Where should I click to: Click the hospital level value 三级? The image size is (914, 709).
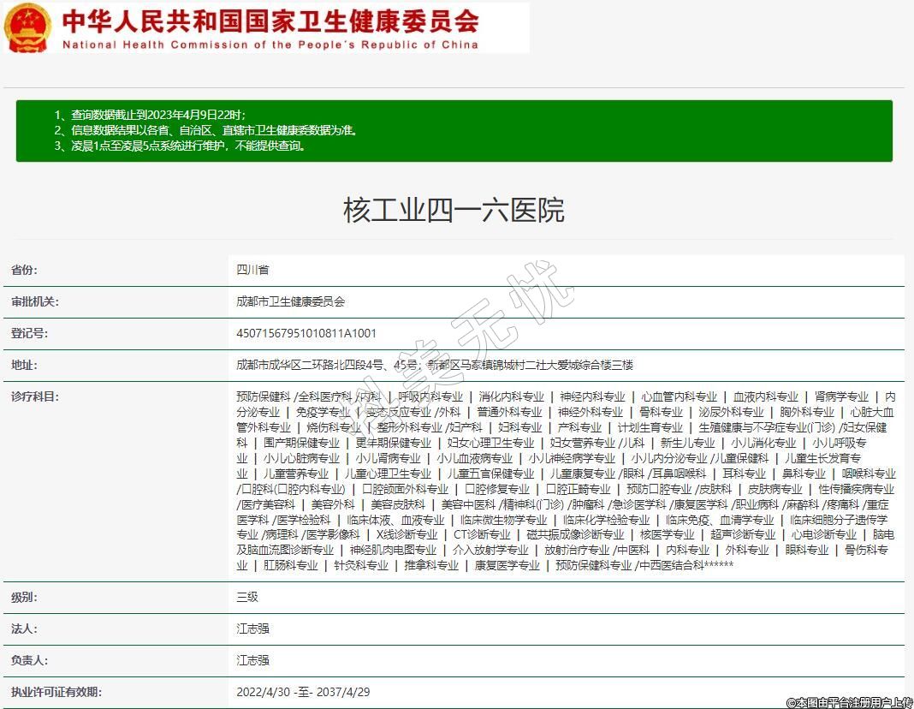pos(247,597)
